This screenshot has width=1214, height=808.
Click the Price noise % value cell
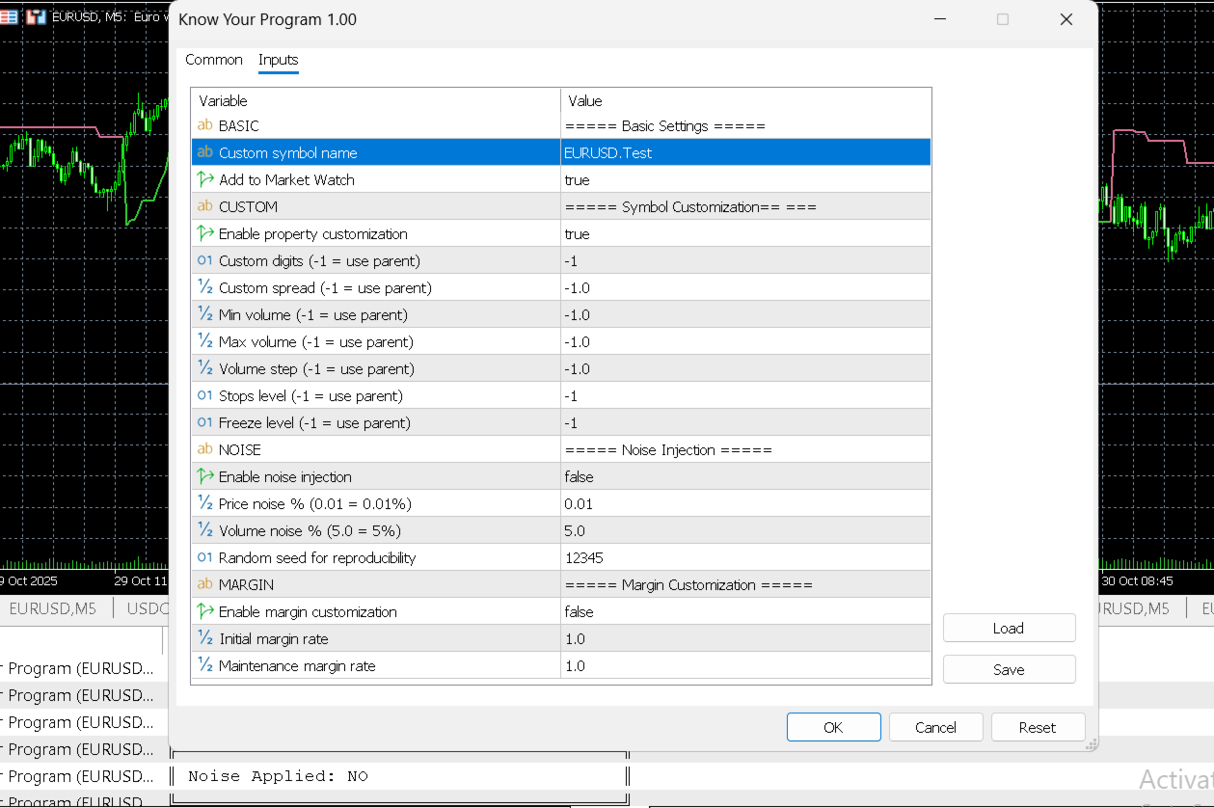(x=744, y=503)
